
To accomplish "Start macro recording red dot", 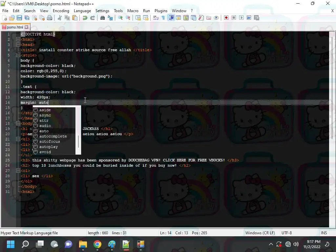I will click(226, 18).
